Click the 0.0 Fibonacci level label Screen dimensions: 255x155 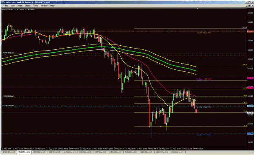click(246, 126)
